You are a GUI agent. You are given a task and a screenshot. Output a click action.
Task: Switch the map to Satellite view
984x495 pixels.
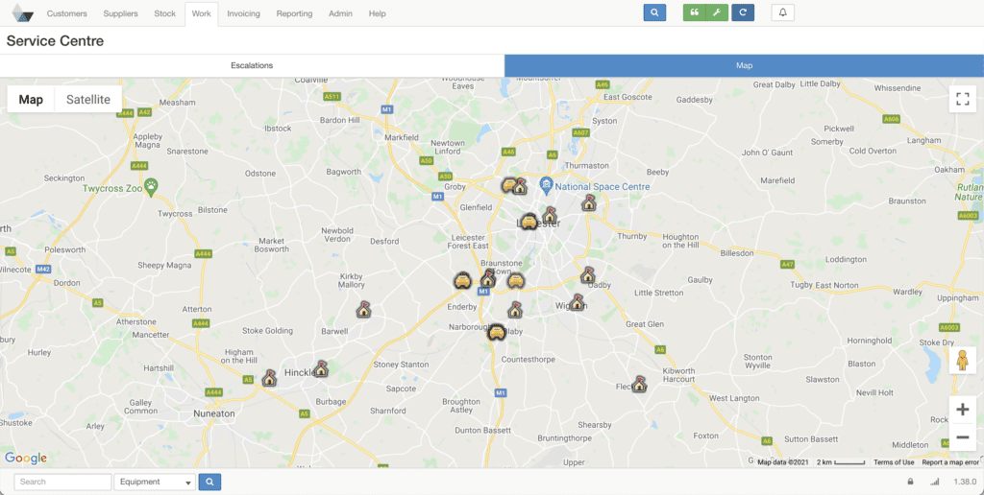[88, 99]
